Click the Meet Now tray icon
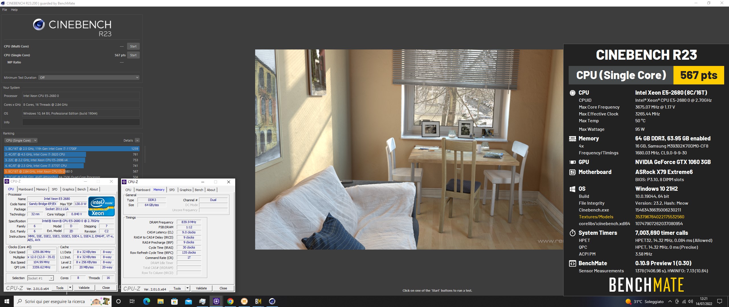This screenshot has height=307, width=729. pos(677,302)
